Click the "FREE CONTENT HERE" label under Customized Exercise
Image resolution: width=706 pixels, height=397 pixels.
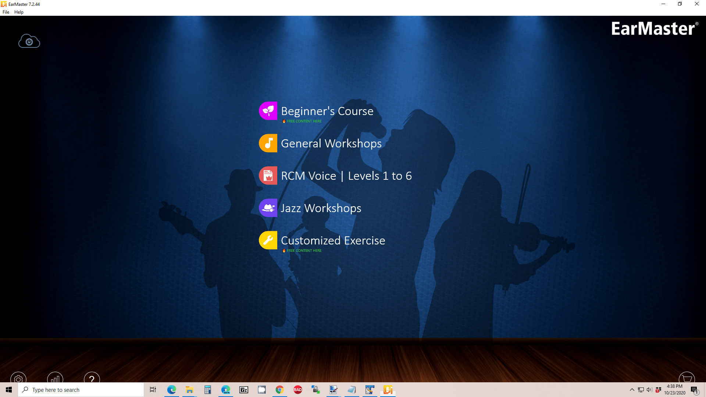point(304,251)
